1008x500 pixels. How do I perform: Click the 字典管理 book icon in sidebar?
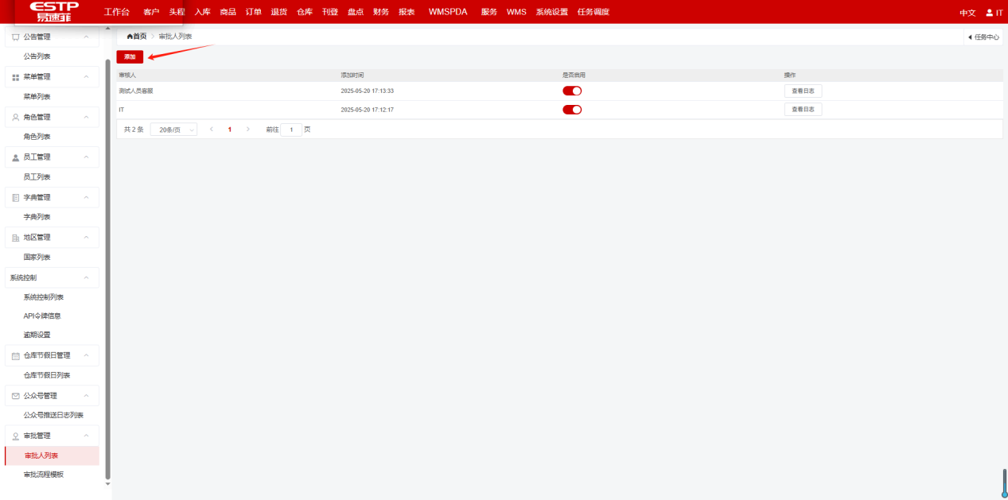click(x=15, y=197)
